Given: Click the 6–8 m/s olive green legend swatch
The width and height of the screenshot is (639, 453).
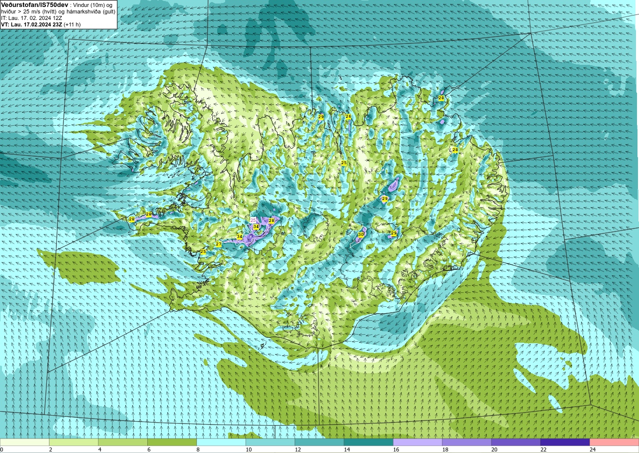Looking at the screenshot, I should pos(172,442).
